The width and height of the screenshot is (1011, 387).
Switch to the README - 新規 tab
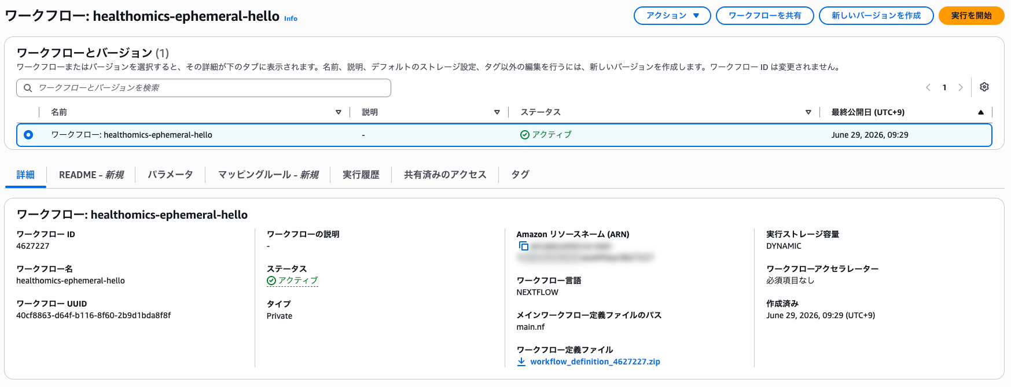(91, 175)
